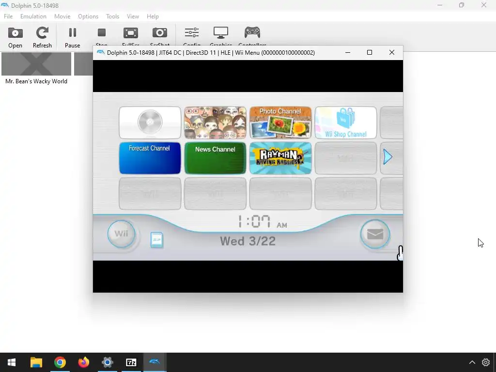496x372 pixels.
Task: Open the File menu
Action: coord(8,16)
